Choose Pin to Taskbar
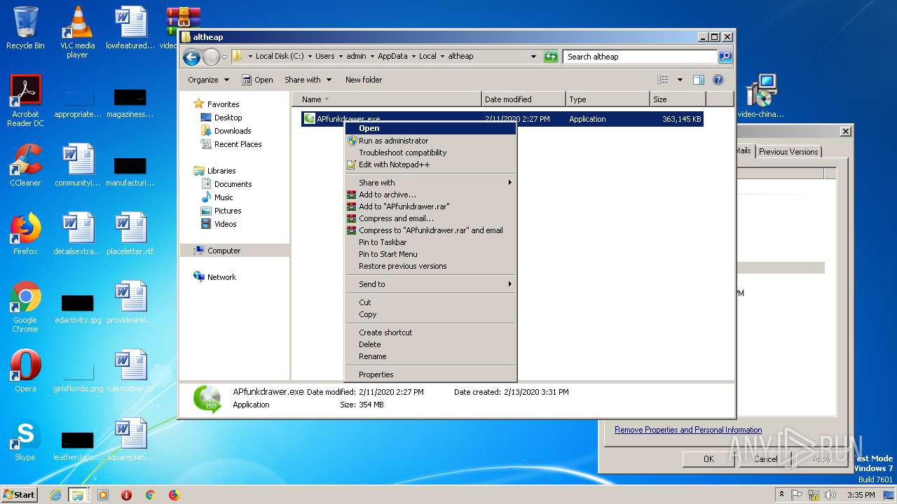The height and width of the screenshot is (504, 897). point(430,242)
